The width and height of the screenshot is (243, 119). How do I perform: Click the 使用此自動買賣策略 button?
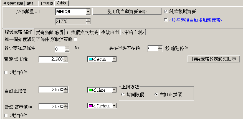click(x=127, y=11)
